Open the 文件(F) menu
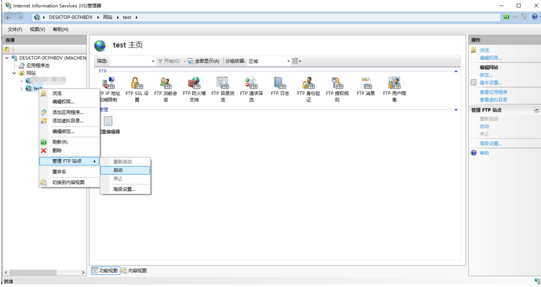Screen dimensions: 541x287 [x=15, y=29]
